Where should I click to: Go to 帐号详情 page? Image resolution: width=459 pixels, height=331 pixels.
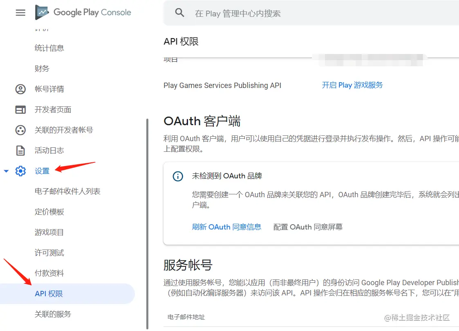49,89
